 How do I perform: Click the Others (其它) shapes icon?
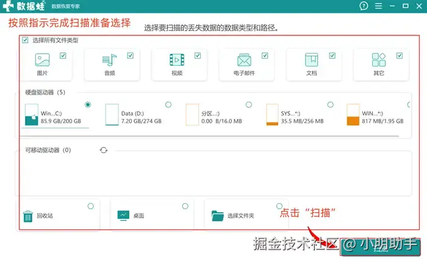pyautogui.click(x=379, y=60)
